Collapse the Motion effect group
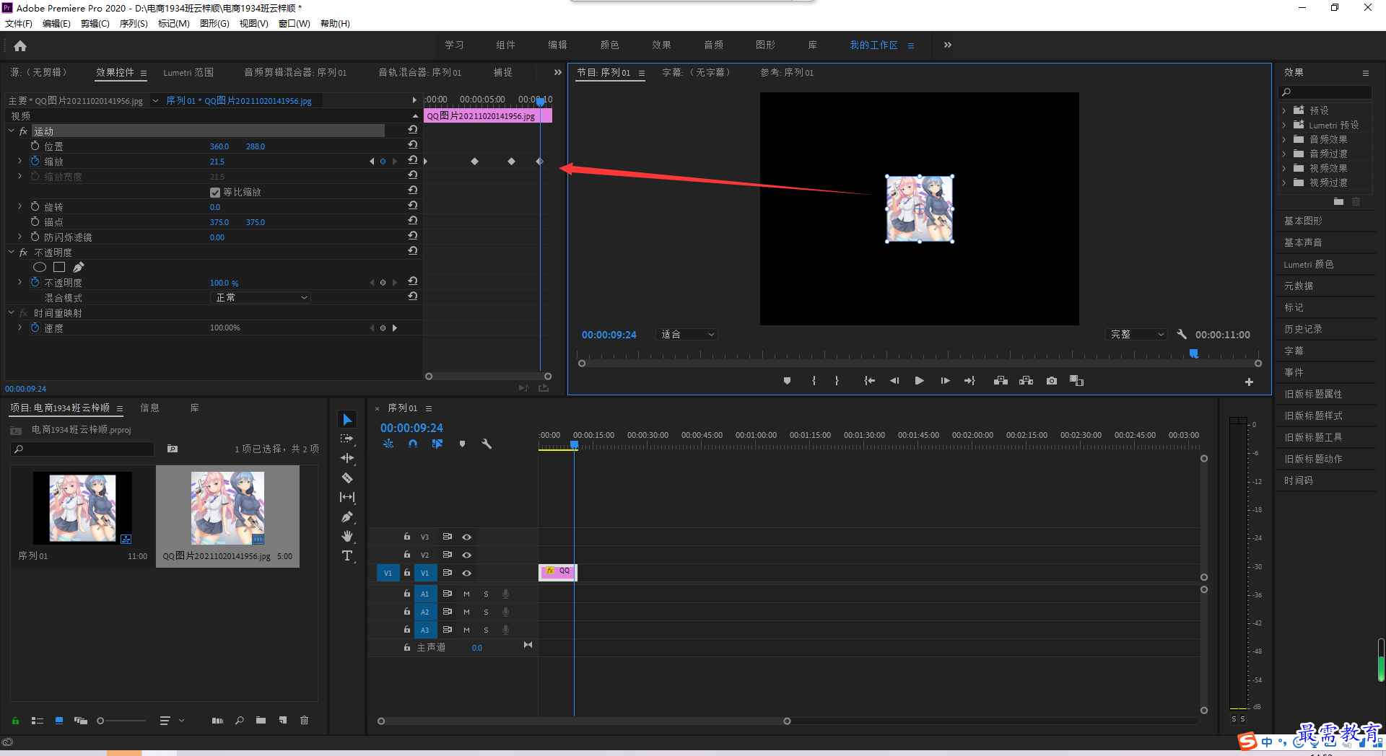The height and width of the screenshot is (756, 1386). pyautogui.click(x=12, y=131)
